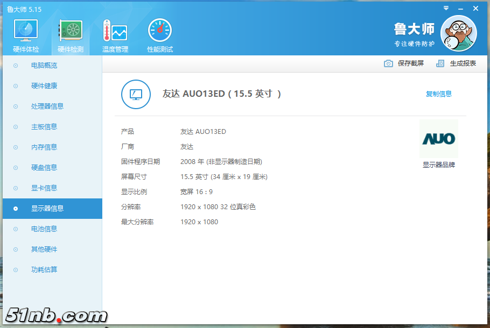
Task: Click the camera icon for 保存截屏
Action: 388,63
